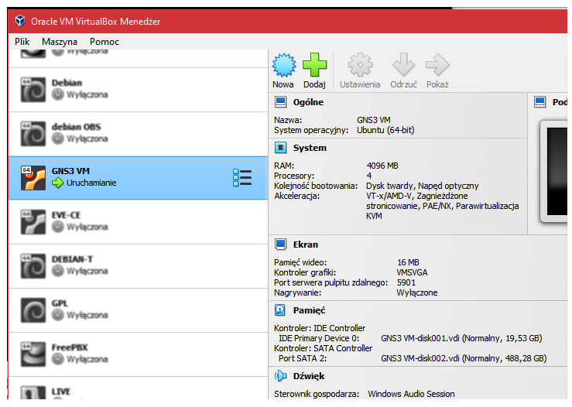Screen dimensions: 572x407
Task: Collapse the Ogólne section header
Action: coord(308,102)
